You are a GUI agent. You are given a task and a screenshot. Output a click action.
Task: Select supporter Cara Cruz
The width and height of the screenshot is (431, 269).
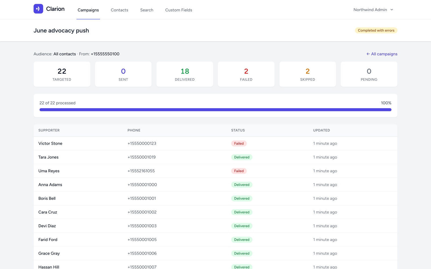48,212
